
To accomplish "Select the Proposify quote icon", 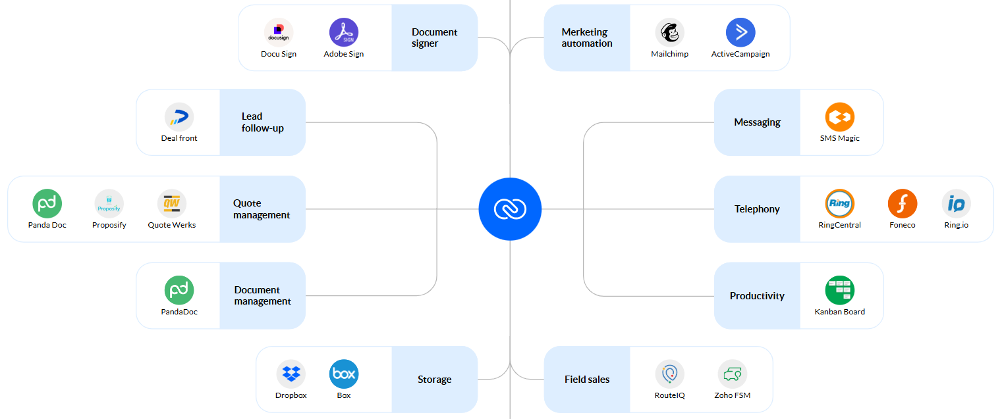I will click(x=109, y=203).
